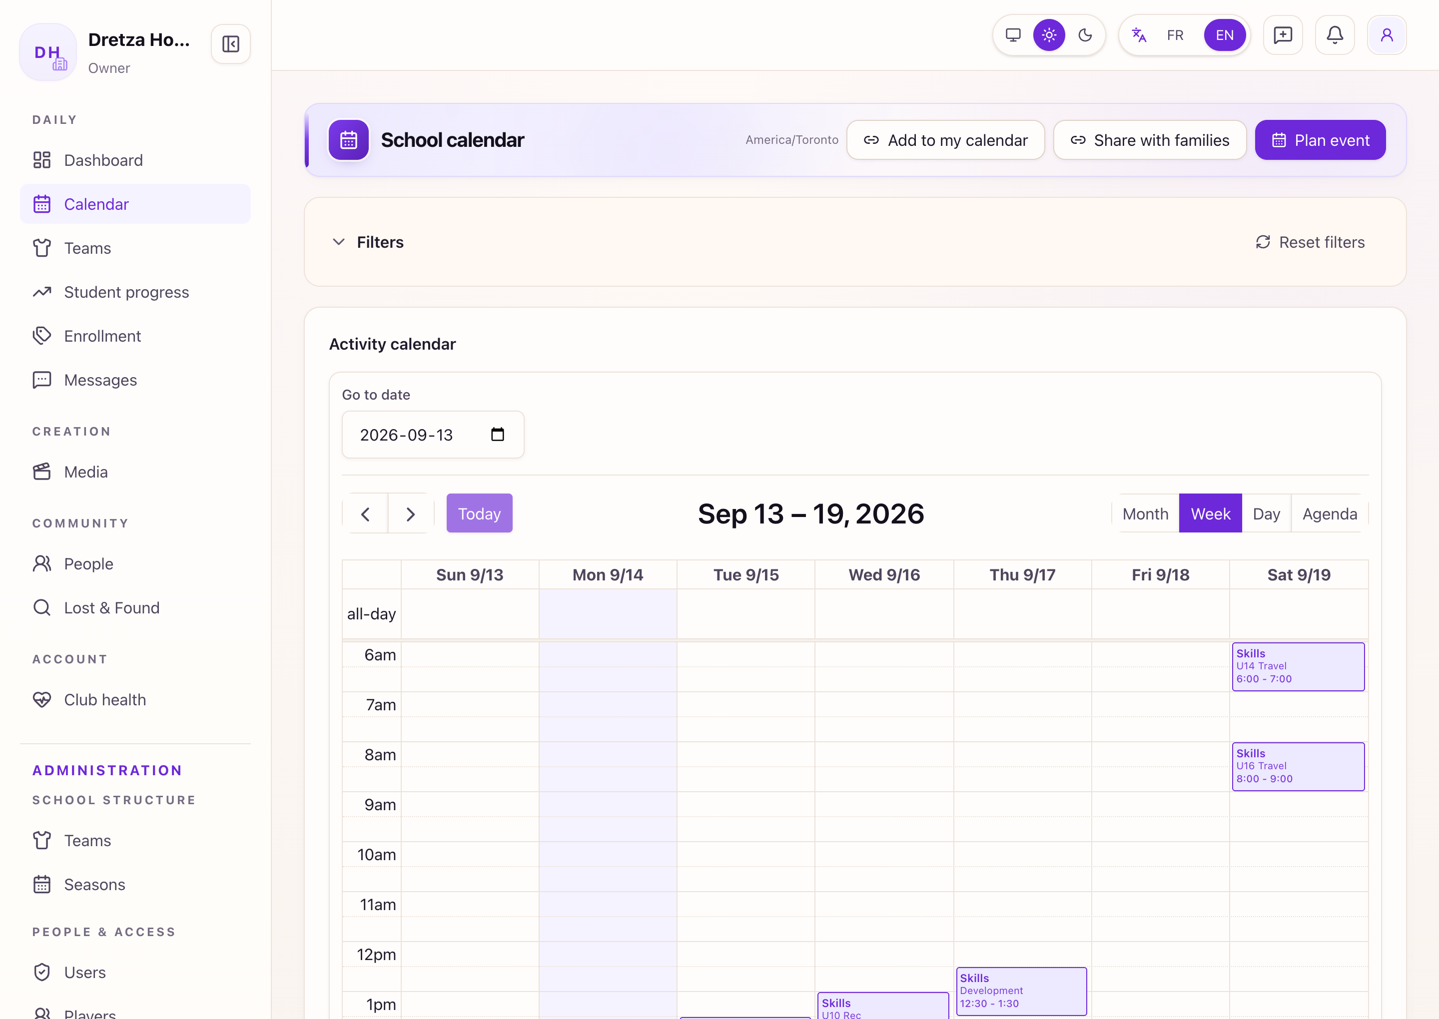The image size is (1439, 1019).
Task: Open user profile icon
Action: pyautogui.click(x=1386, y=35)
